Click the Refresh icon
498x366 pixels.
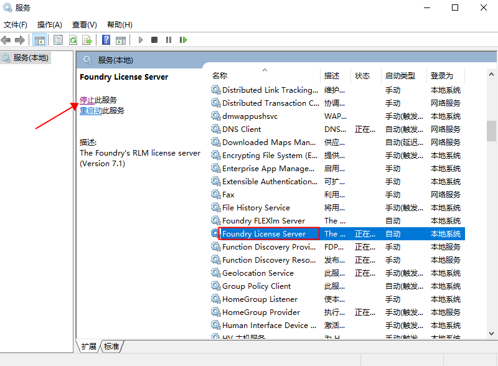click(72, 39)
